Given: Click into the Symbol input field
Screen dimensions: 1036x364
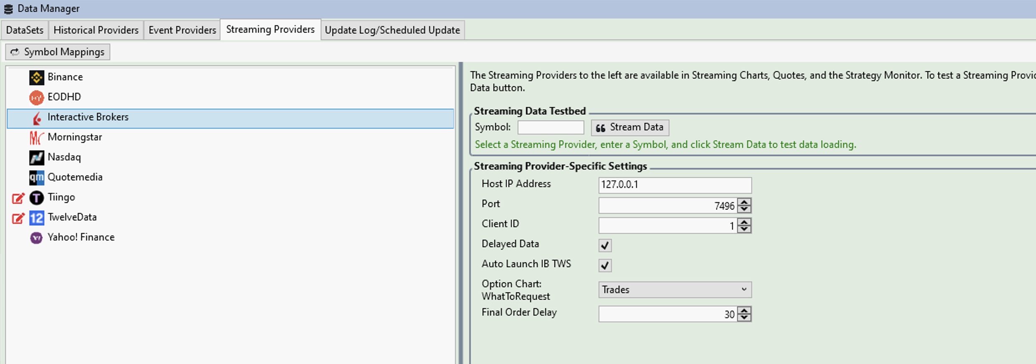Looking at the screenshot, I should tap(550, 127).
